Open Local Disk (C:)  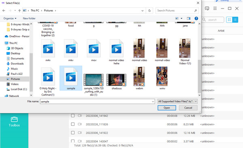point(17,89)
